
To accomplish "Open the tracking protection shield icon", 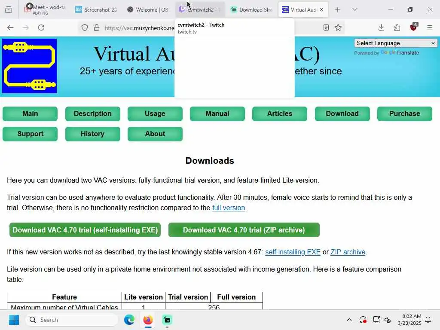I will 85,27.
